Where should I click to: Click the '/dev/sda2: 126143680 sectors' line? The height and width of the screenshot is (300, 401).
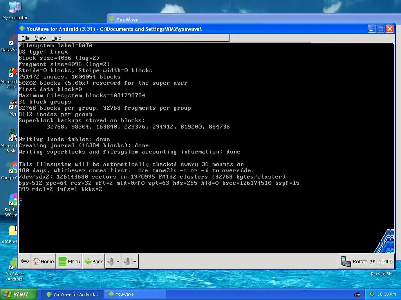coord(152,177)
